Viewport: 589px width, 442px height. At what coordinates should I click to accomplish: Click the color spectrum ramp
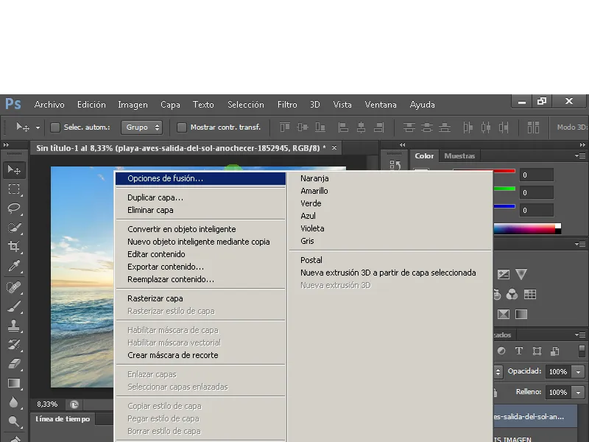[527, 228]
